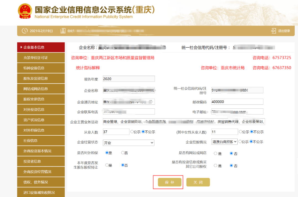
Task: Choose 是 for 是否对外担保
Action: 107,153
